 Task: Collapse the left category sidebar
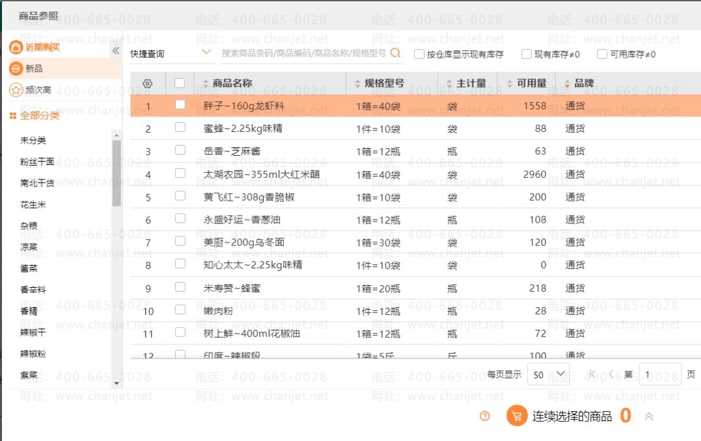116,51
